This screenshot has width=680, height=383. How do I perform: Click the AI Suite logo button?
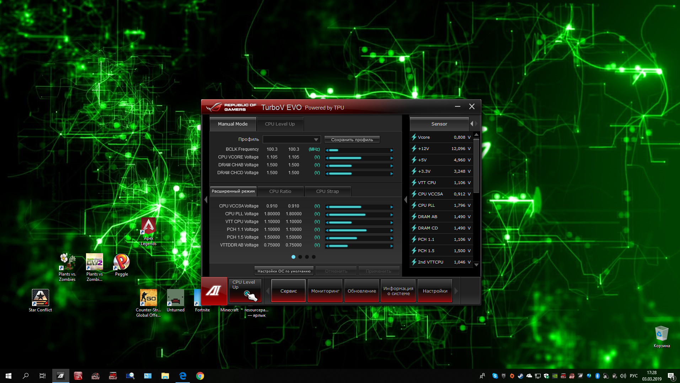click(214, 291)
